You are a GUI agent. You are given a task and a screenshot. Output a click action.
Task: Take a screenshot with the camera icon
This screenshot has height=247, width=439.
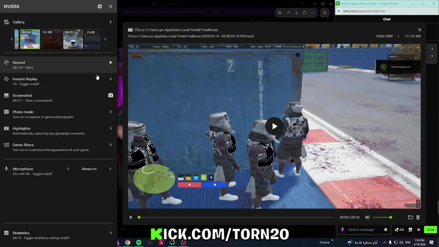110,95
